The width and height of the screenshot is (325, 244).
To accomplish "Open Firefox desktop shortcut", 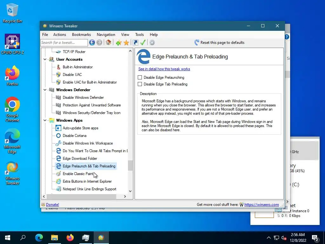I will [12, 76].
